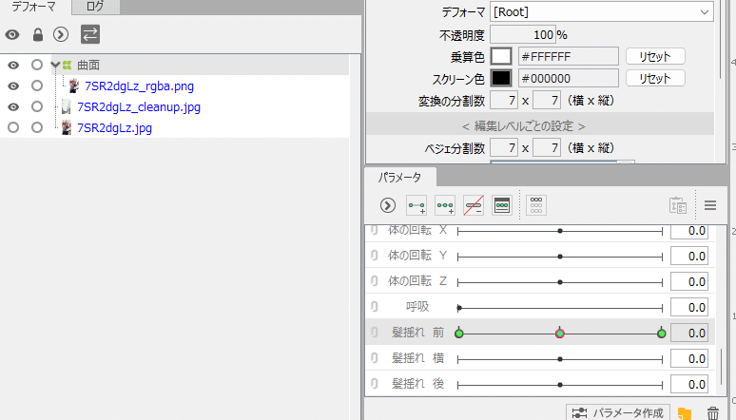Viewport: 736px width, 420px height.
Task: Click the add two keys icon
Action: (x=416, y=205)
